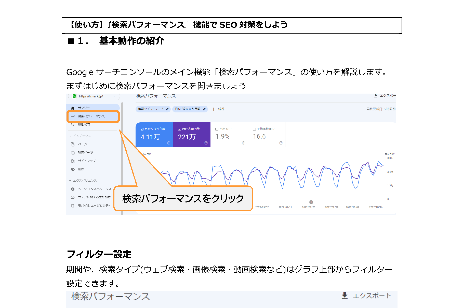Click the 検索パフォーマンス heading in upper screenshot
Image resolution: width=463 pixels, height=308 pixels.
coord(156,96)
